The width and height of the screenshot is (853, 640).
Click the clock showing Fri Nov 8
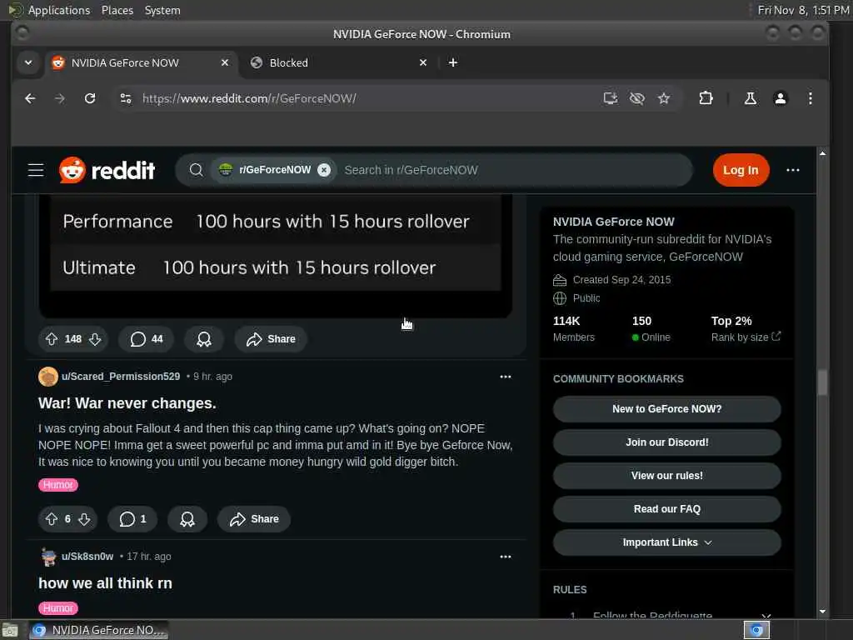804,10
